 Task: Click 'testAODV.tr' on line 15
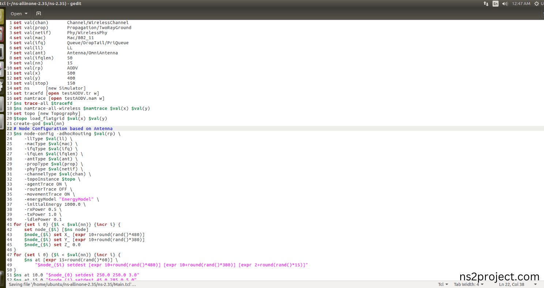coord(76,94)
